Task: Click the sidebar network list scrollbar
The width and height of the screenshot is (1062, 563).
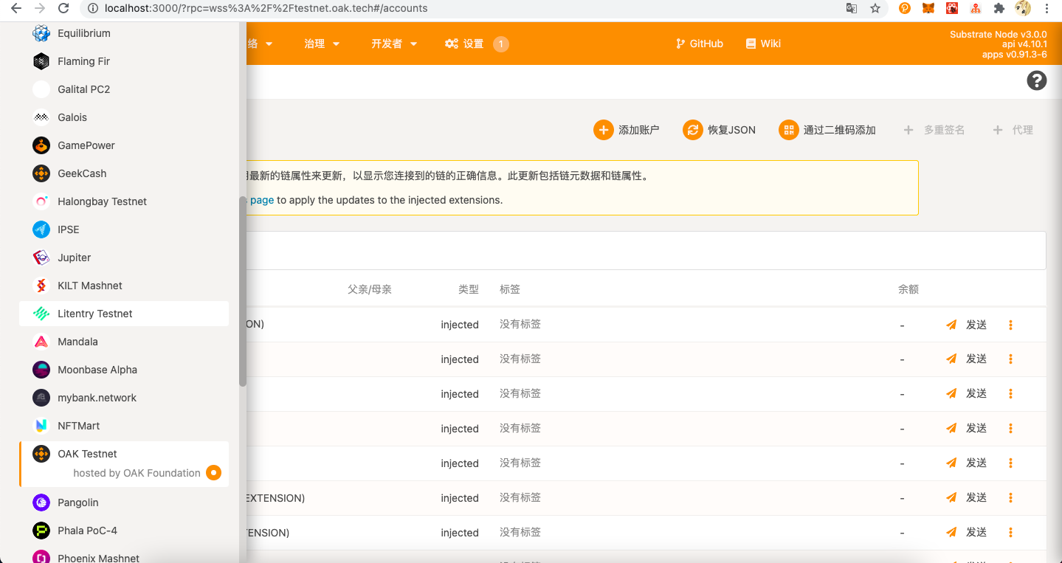Action: coord(243,291)
